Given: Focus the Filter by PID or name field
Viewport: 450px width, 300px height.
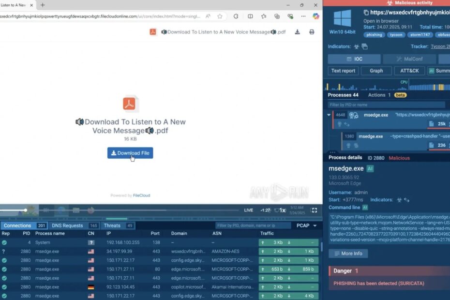Looking at the screenshot, I should (386, 105).
